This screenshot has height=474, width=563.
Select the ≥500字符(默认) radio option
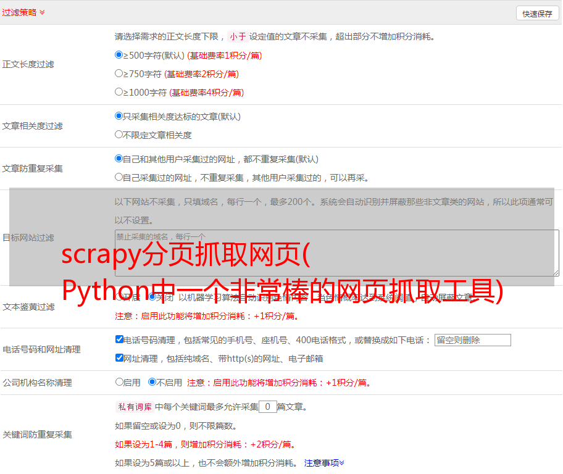click(x=119, y=55)
